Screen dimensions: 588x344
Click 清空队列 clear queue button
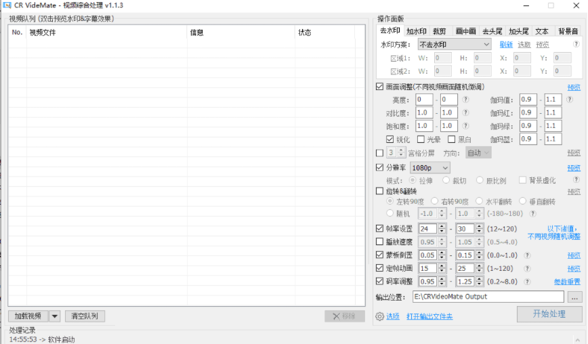click(85, 316)
